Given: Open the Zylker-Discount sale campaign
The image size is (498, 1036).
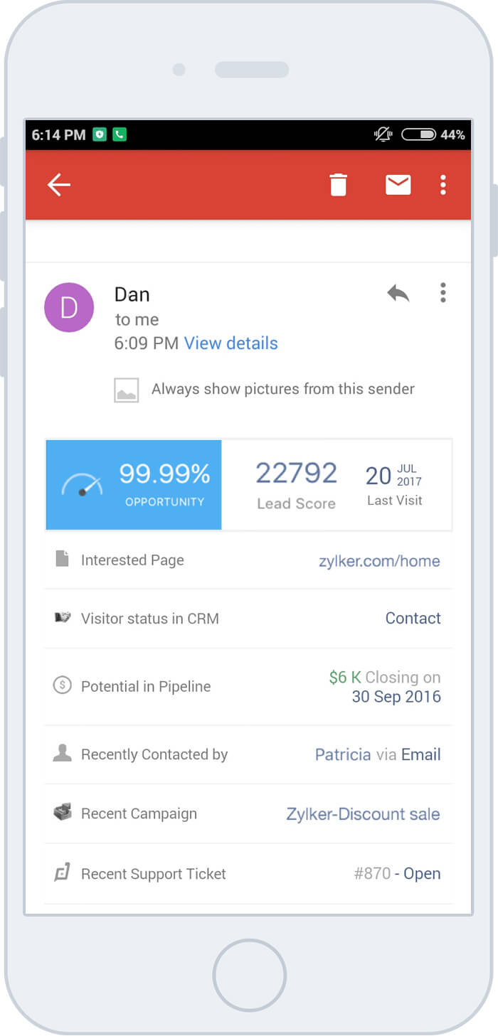Looking at the screenshot, I should (363, 814).
